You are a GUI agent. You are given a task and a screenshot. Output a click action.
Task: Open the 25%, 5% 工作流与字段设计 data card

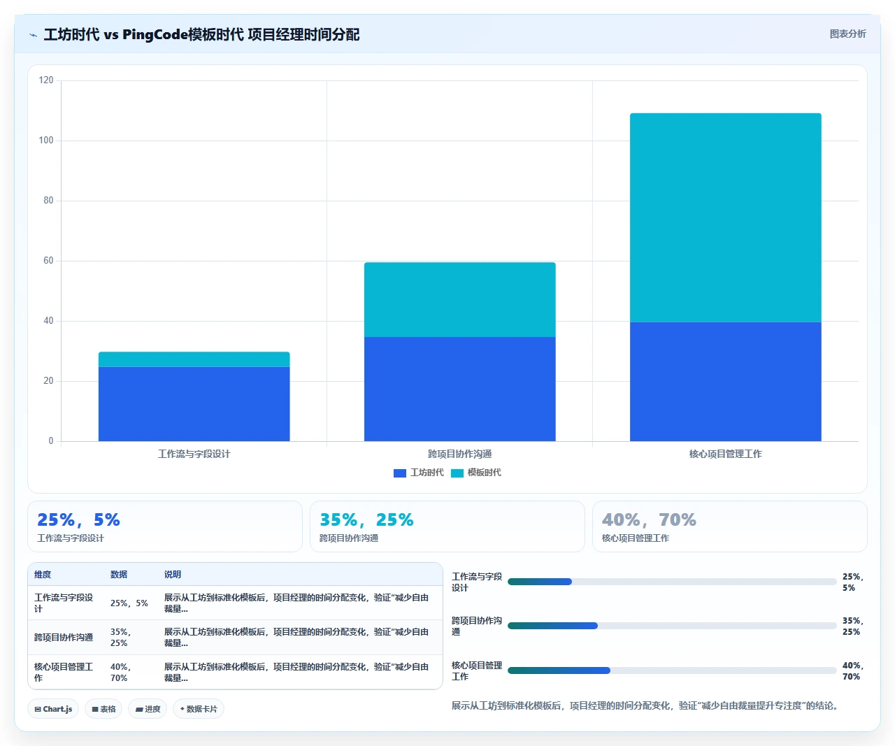click(x=165, y=526)
